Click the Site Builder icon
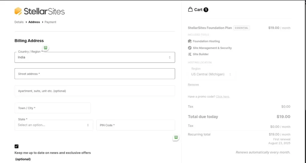 [x=190, y=54]
